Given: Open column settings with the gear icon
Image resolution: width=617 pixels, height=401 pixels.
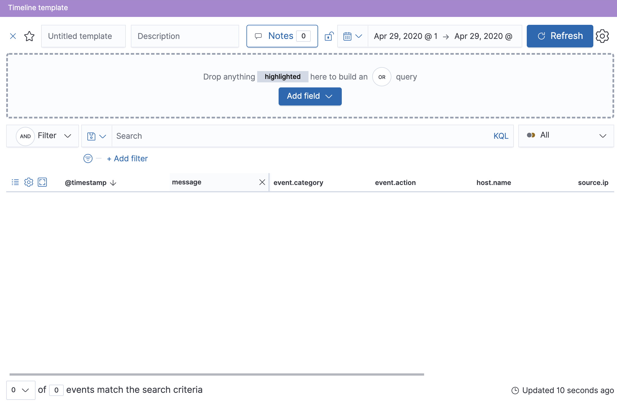Looking at the screenshot, I should [28, 182].
